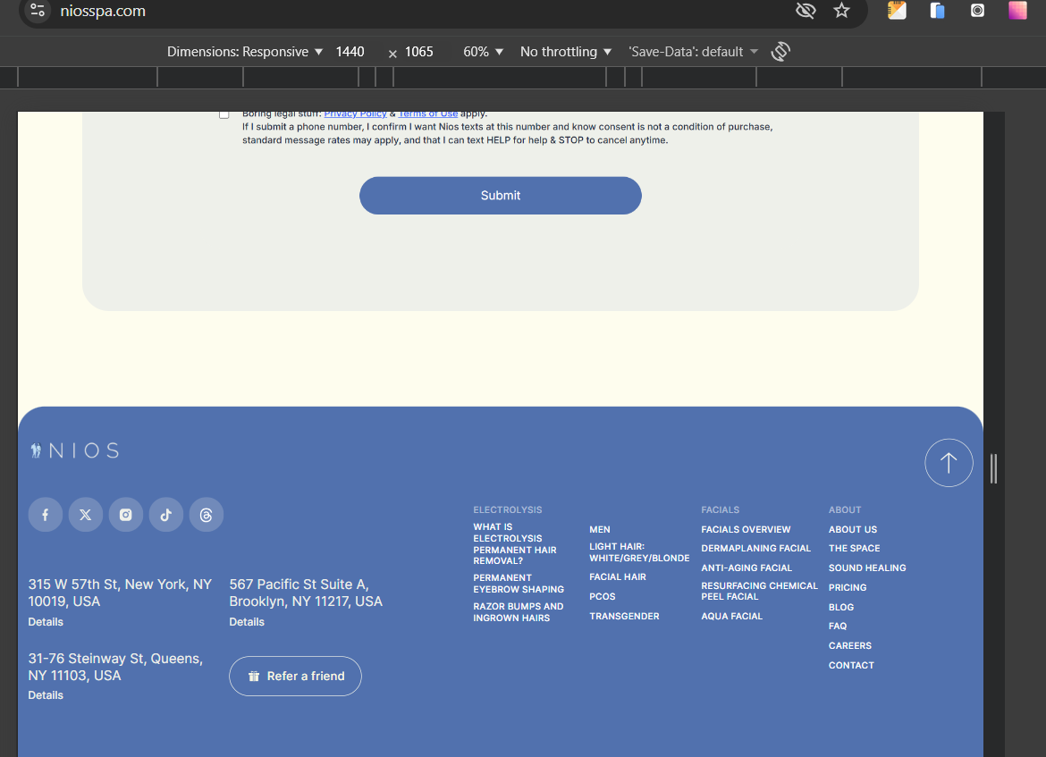Open the site information icon beside URL
1046x757 pixels.
[38, 10]
